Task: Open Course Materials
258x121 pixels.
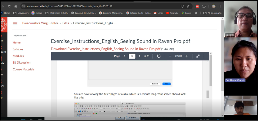Action: (x=24, y=69)
